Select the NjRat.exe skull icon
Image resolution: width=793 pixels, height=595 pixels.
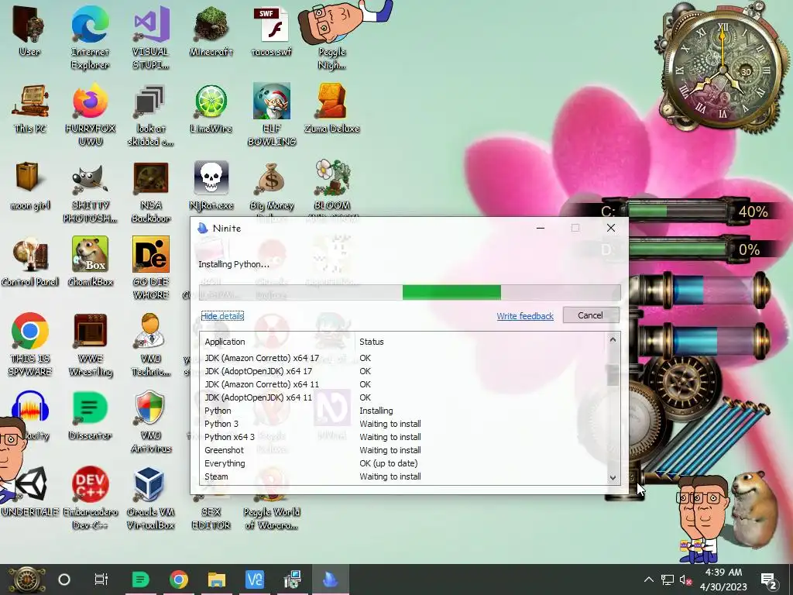(x=211, y=186)
